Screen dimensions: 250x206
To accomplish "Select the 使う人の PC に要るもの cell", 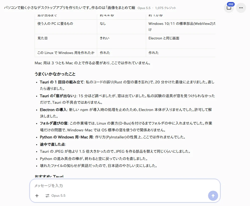I will [66, 27].
